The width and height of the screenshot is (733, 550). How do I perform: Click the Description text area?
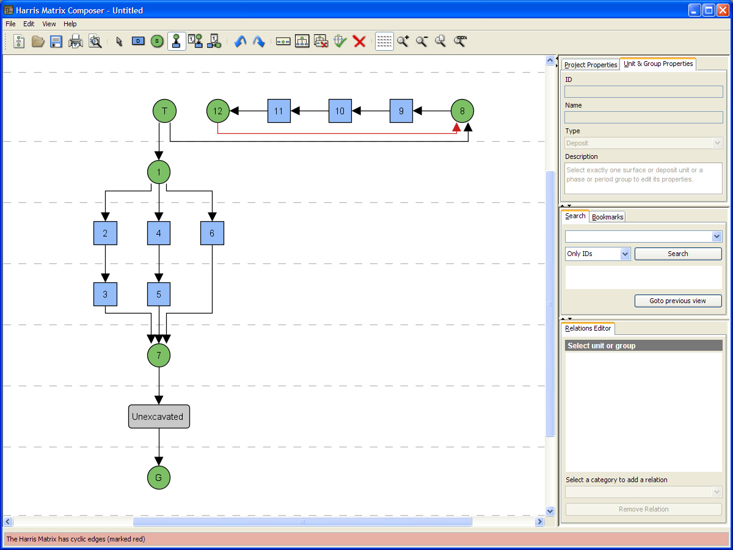643,178
